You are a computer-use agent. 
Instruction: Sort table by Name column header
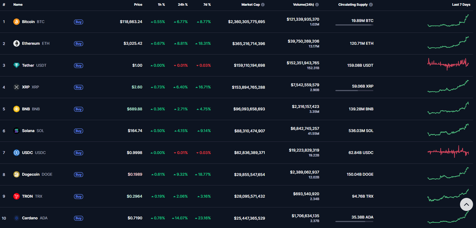(18, 5)
